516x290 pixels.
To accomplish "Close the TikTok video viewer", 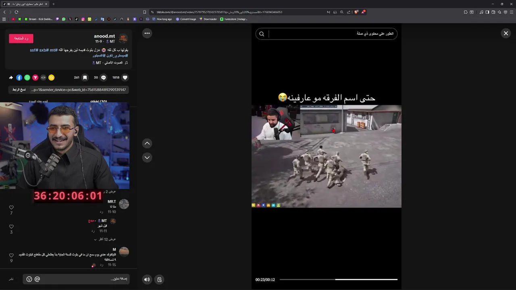I will pyautogui.click(x=506, y=33).
